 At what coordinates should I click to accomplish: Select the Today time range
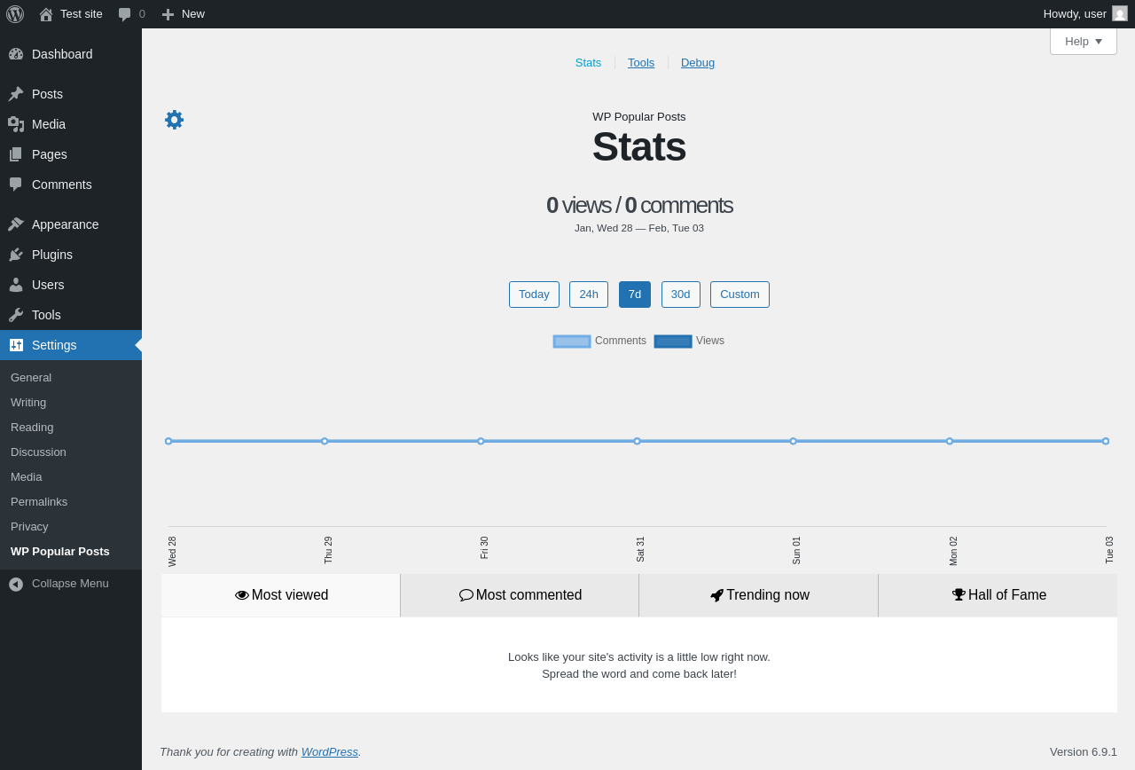pyautogui.click(x=534, y=295)
